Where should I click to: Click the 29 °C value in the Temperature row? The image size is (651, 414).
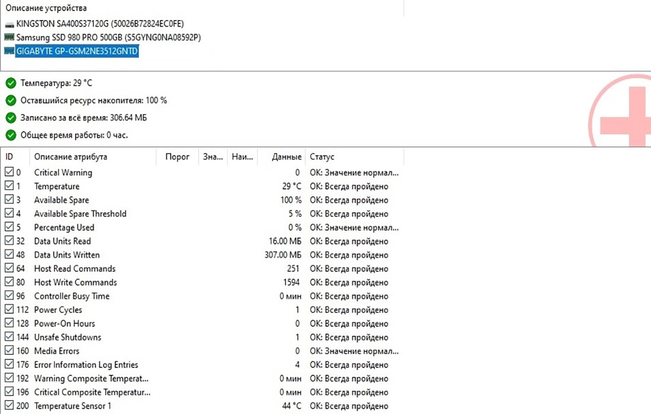291,186
